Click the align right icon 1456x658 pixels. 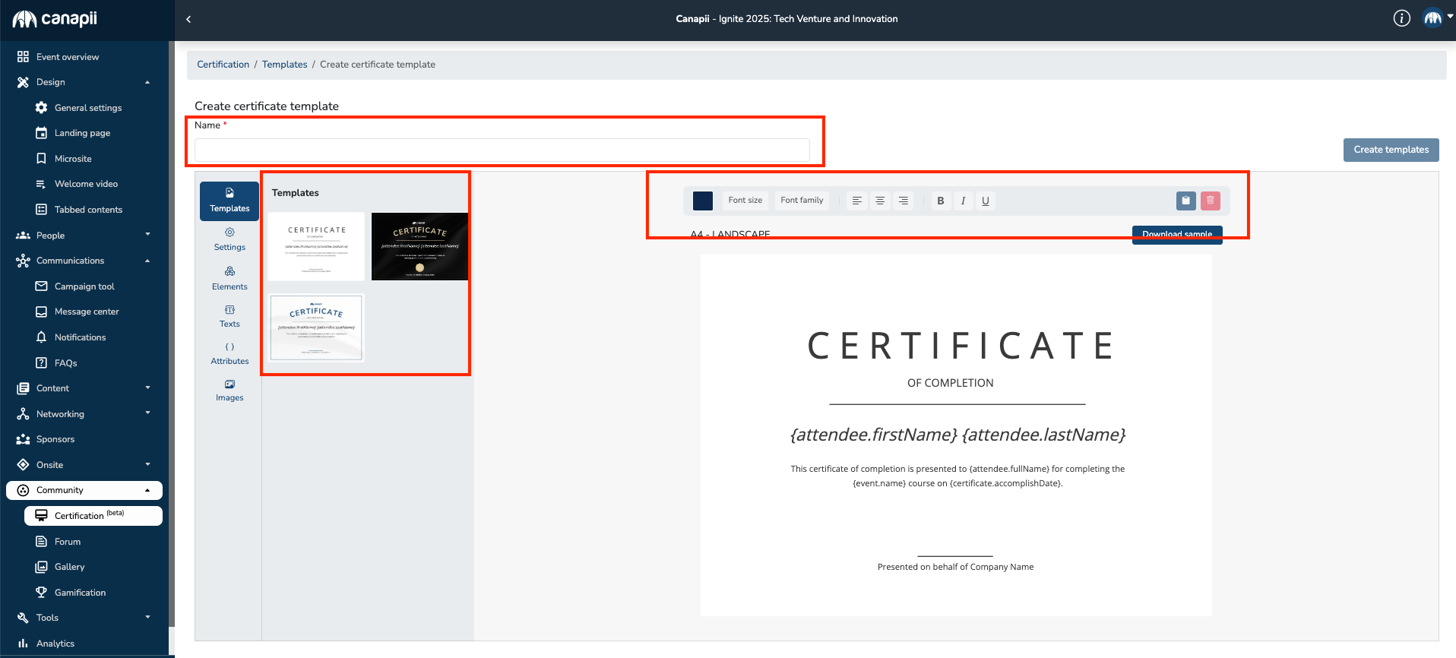click(x=903, y=201)
